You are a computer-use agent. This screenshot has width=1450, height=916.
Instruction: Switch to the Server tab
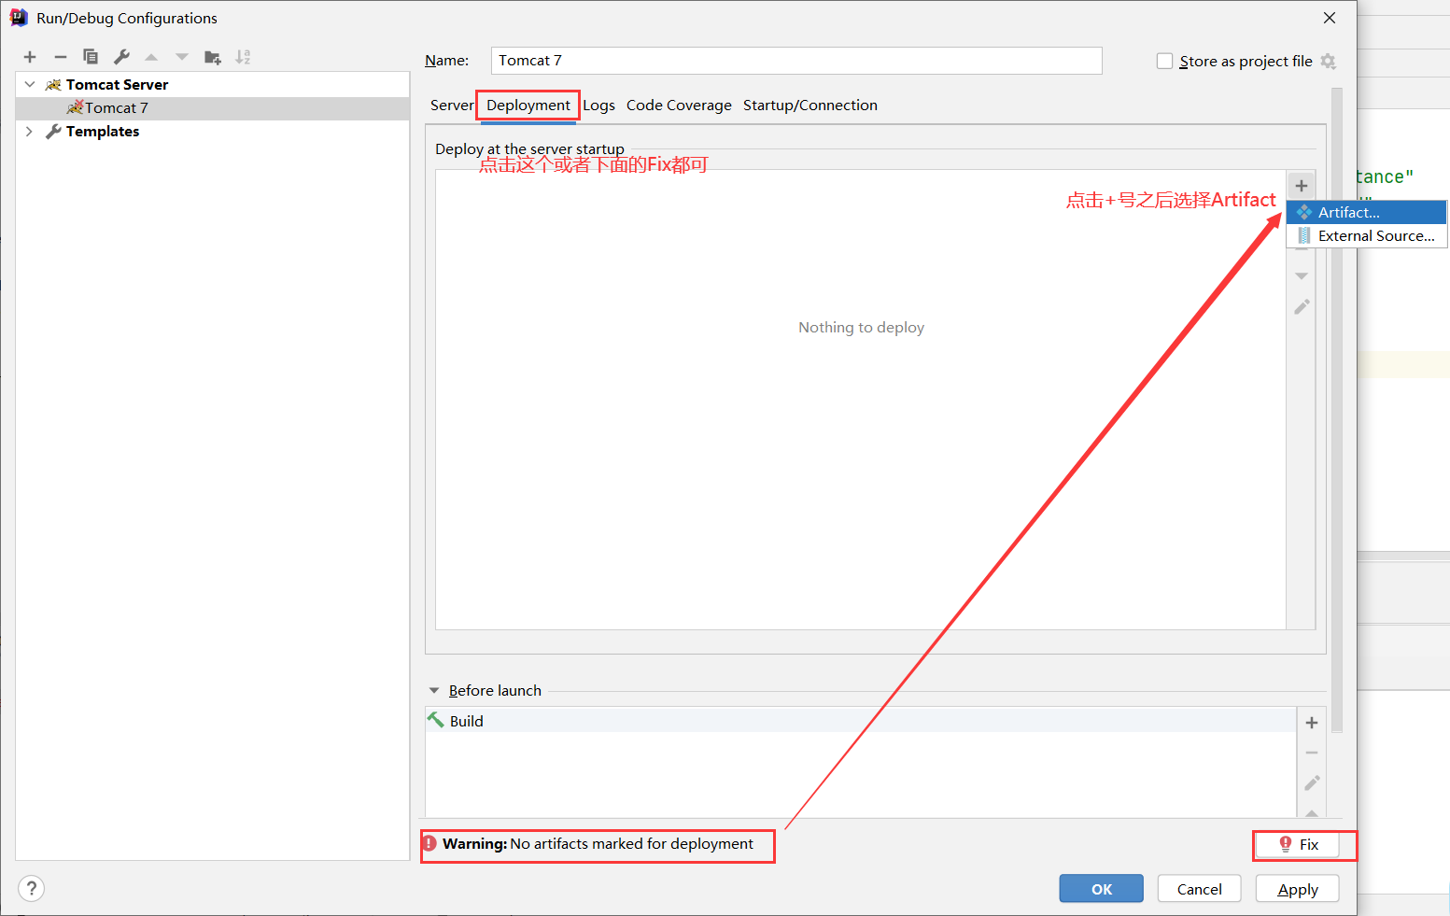(x=452, y=106)
